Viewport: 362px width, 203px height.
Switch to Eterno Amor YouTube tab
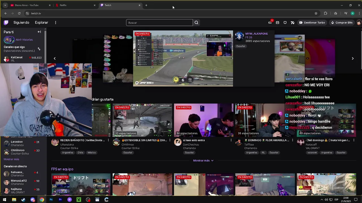click(x=31, y=5)
